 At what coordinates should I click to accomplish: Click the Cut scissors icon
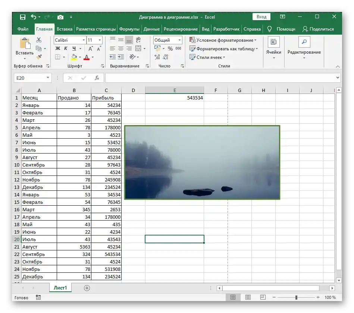(39, 40)
